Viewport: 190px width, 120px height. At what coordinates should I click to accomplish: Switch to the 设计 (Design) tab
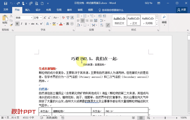38,10
